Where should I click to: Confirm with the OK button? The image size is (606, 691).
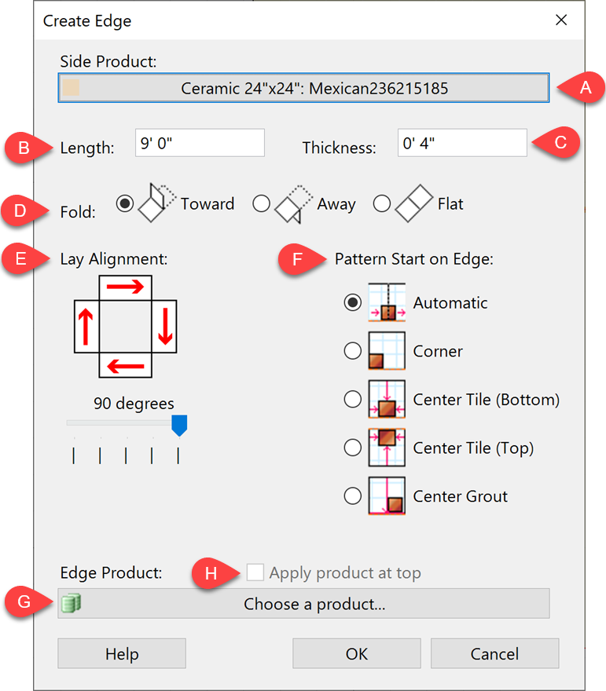point(356,653)
